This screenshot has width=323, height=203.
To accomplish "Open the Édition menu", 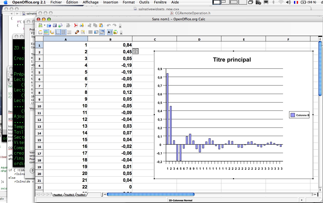I will tap(72, 2).
